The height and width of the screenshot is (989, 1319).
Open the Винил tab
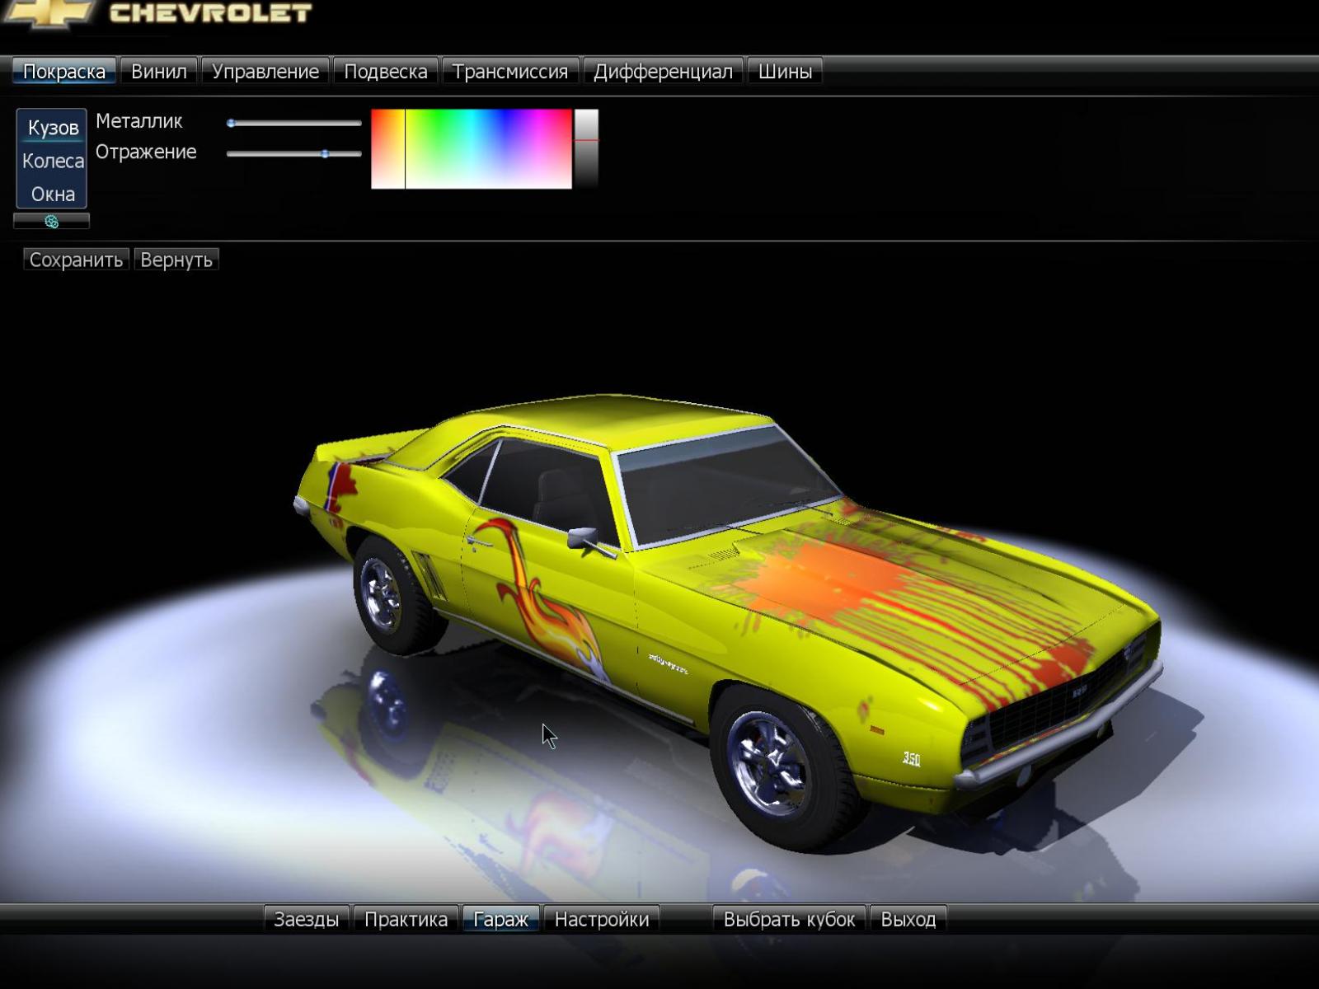click(158, 72)
